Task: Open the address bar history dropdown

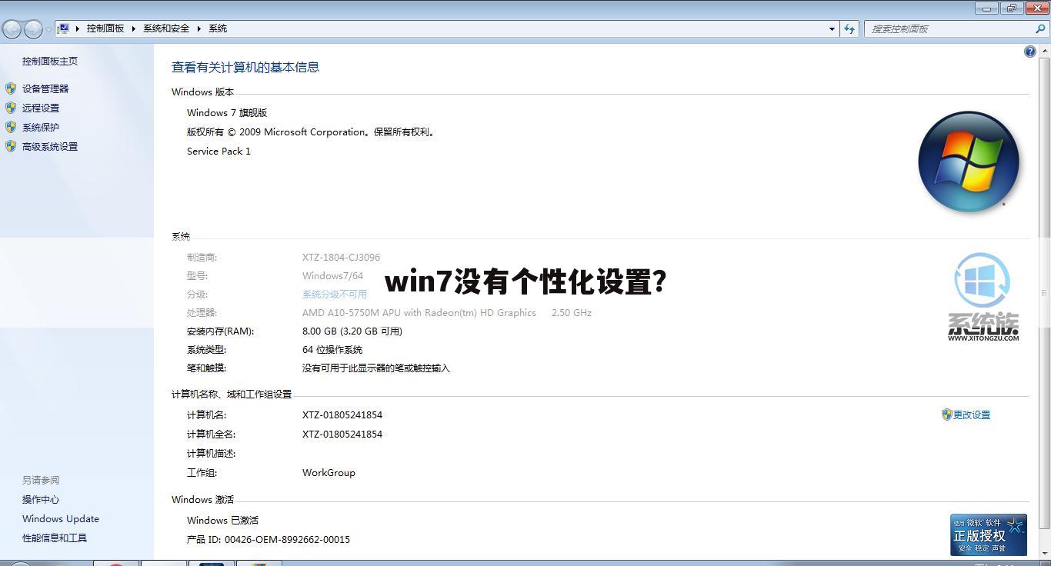Action: [832, 28]
